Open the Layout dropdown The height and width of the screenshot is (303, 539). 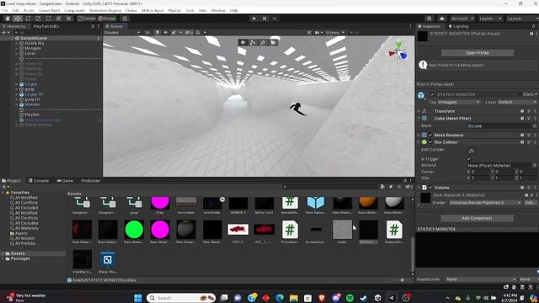(522, 19)
